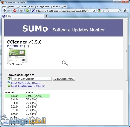The width and height of the screenshot is (130, 127).
Task: Click the 1659 users text
Action: coord(15,64)
